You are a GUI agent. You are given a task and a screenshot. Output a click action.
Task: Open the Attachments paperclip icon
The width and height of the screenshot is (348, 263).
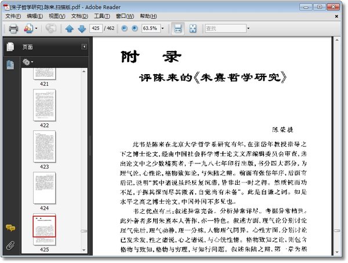10,246
